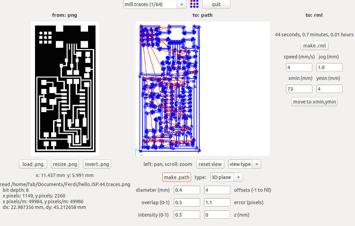Focus the intensity (0-1) input field
The image size is (355, 226).
(x=187, y=215)
